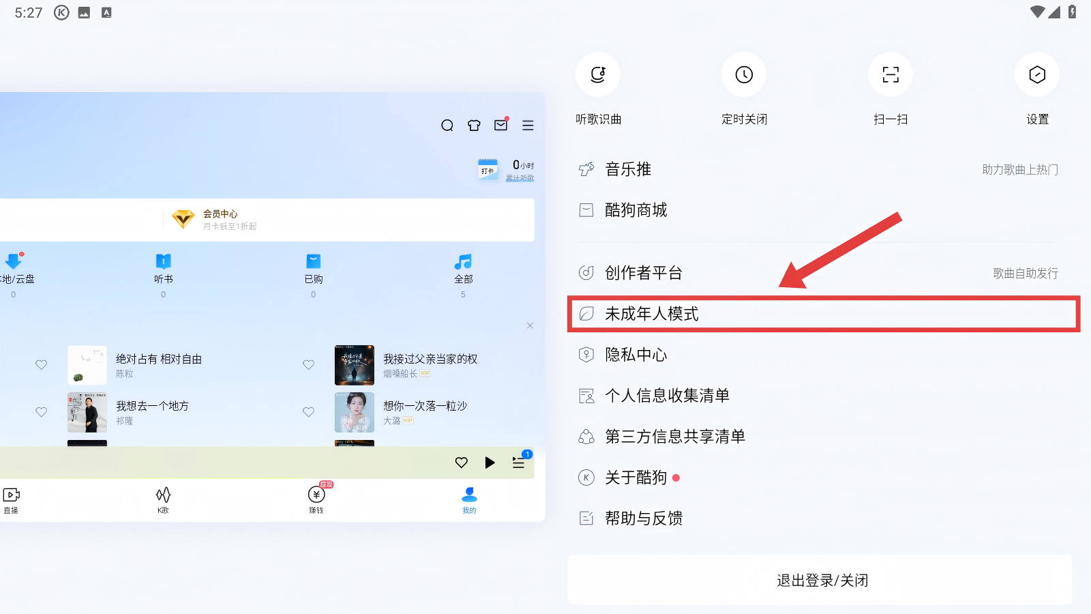This screenshot has height=614, width=1091.
Task: Open the skin/theme shirt icon
Action: coord(474,126)
